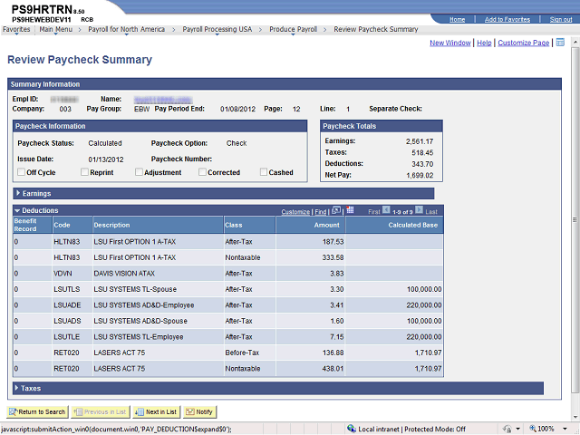
Task: Click the status bar security settings icon
Action: [507, 429]
